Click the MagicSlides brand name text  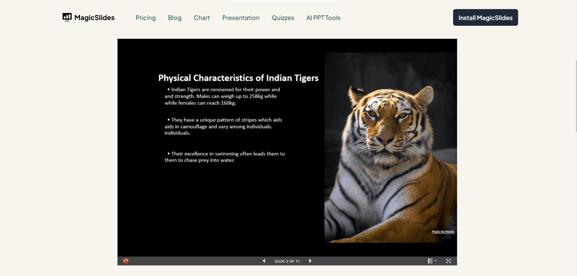pyautogui.click(x=94, y=18)
